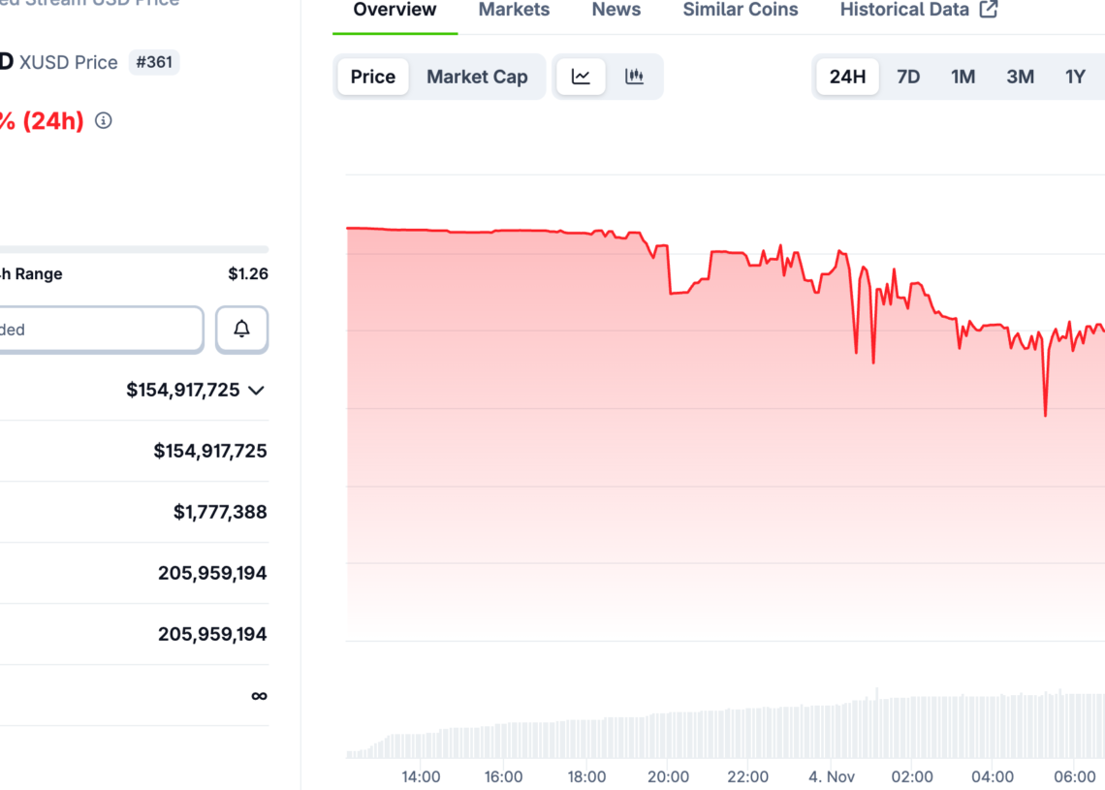Click the 24H timeframe button
Viewport: 1105px width, 790px height.
pyautogui.click(x=847, y=76)
